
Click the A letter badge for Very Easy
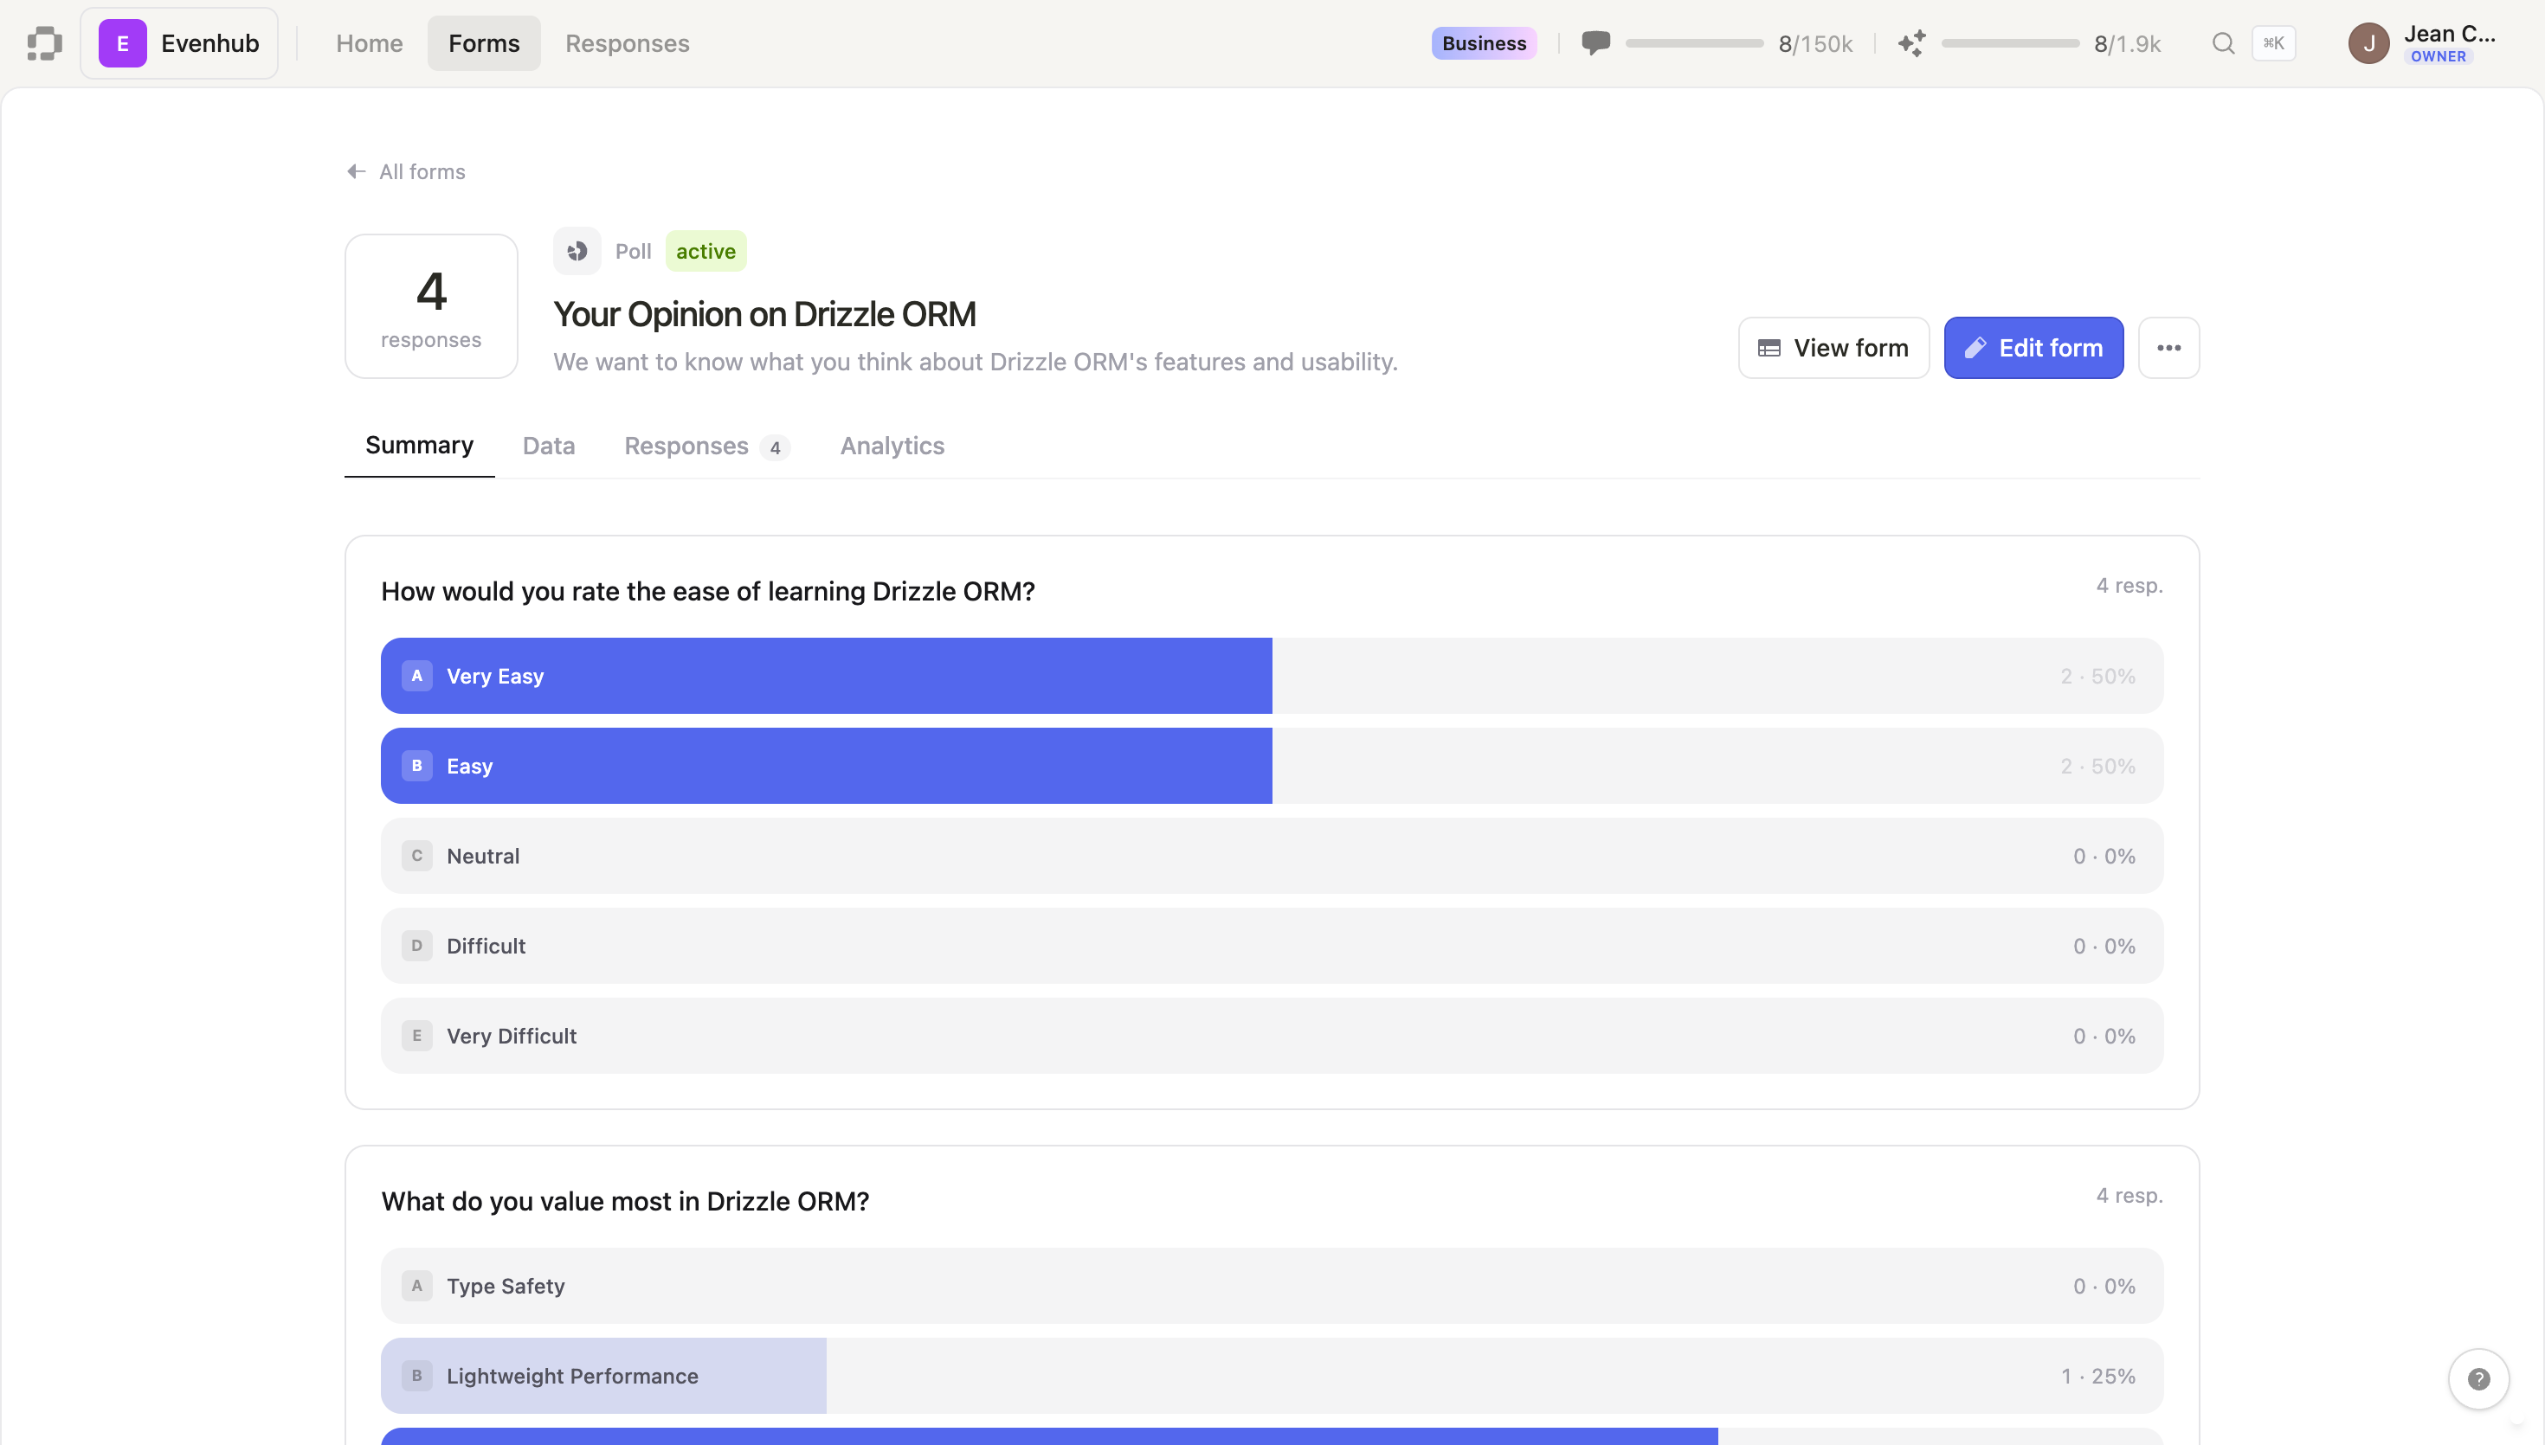point(417,676)
